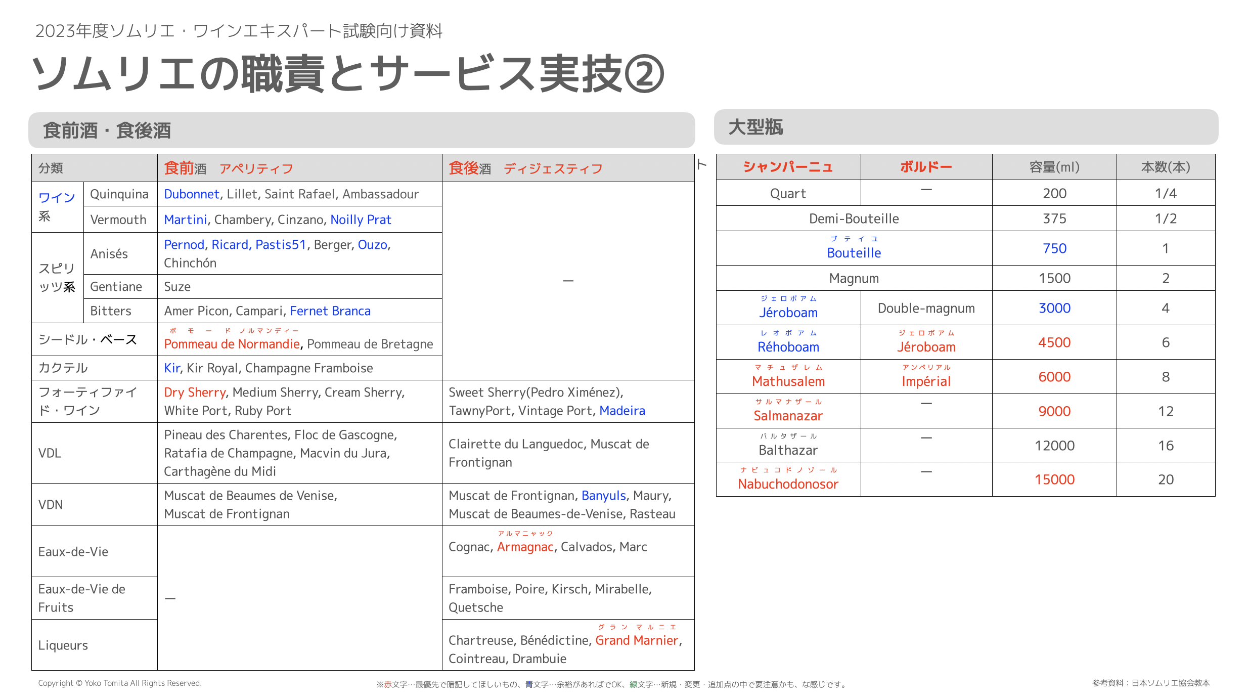Click the Mathusalem cell

click(788, 377)
